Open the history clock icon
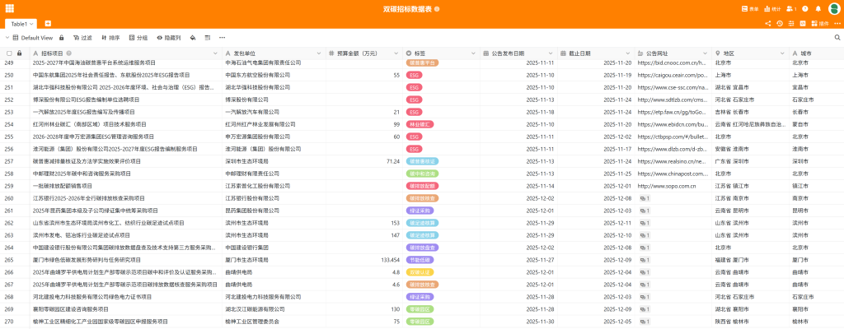 coord(780,24)
